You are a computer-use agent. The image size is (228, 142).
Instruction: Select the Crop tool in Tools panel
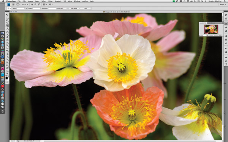7,26
